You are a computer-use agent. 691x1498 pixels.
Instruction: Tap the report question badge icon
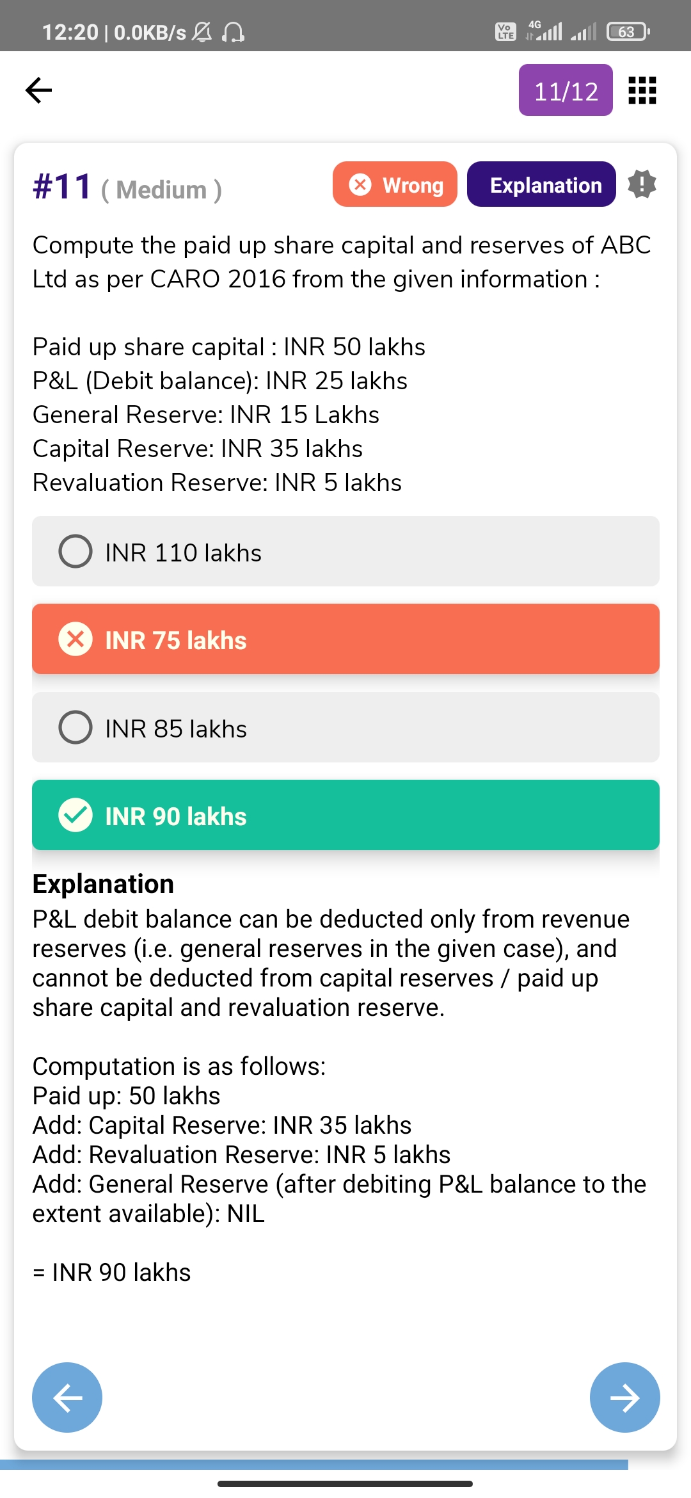tap(642, 184)
